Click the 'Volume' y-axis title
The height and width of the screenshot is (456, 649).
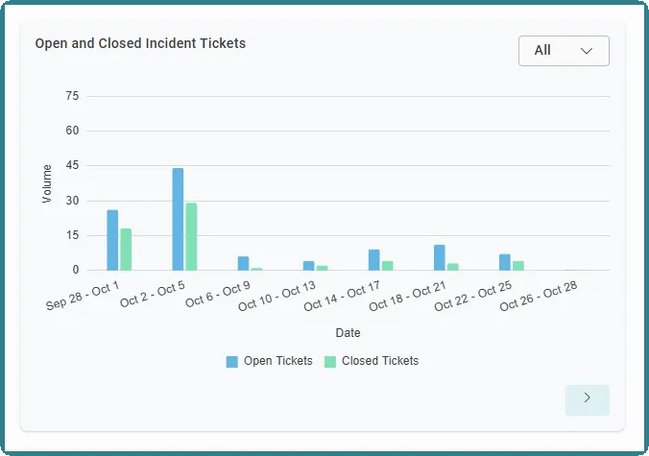(x=47, y=183)
